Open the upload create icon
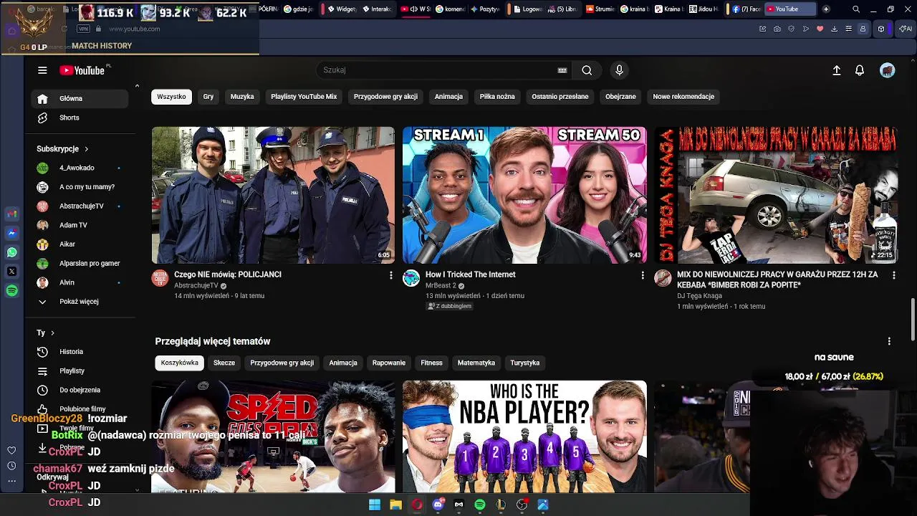917x516 pixels. [836, 70]
